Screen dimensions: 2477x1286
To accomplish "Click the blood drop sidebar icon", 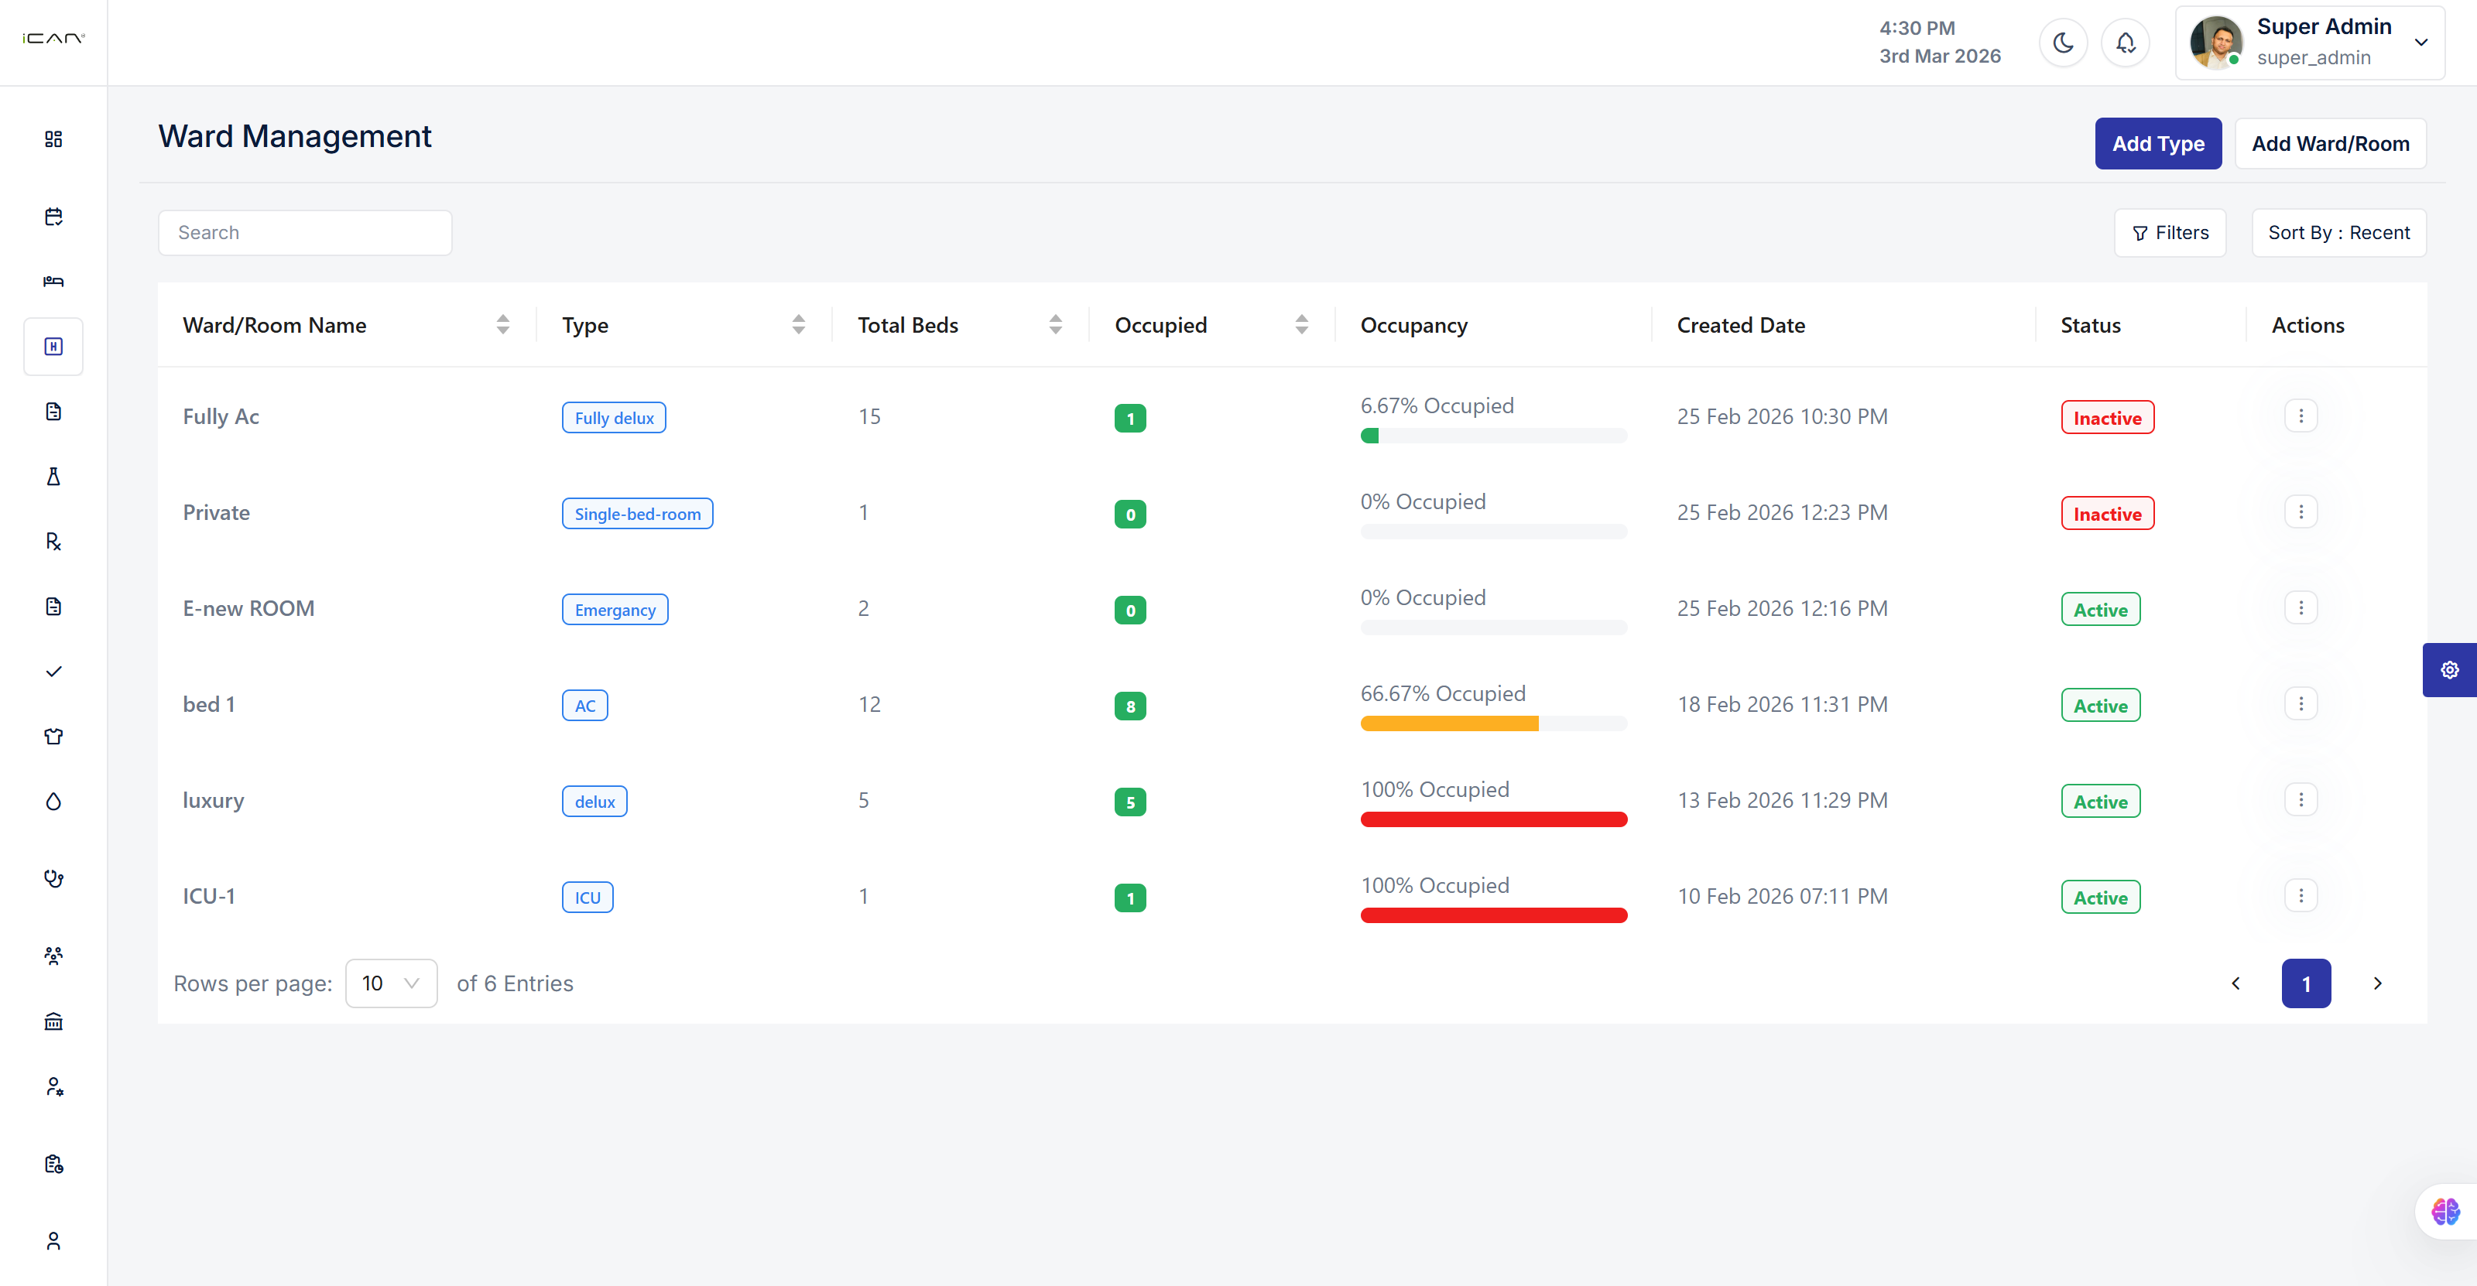I will click(53, 801).
